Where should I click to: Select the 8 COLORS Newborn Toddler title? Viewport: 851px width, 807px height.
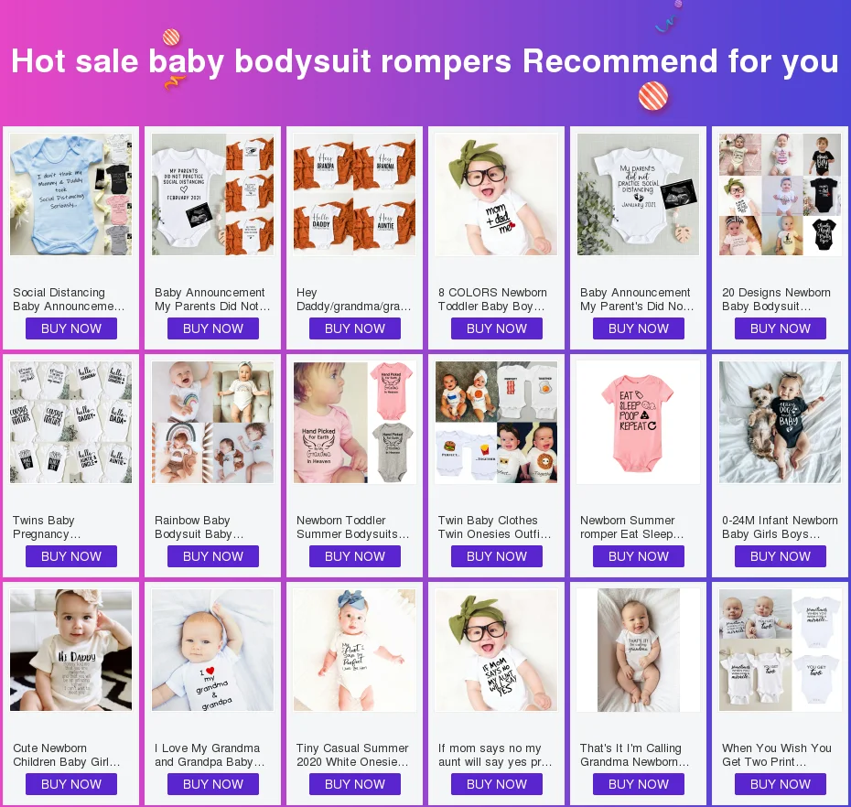(x=491, y=299)
